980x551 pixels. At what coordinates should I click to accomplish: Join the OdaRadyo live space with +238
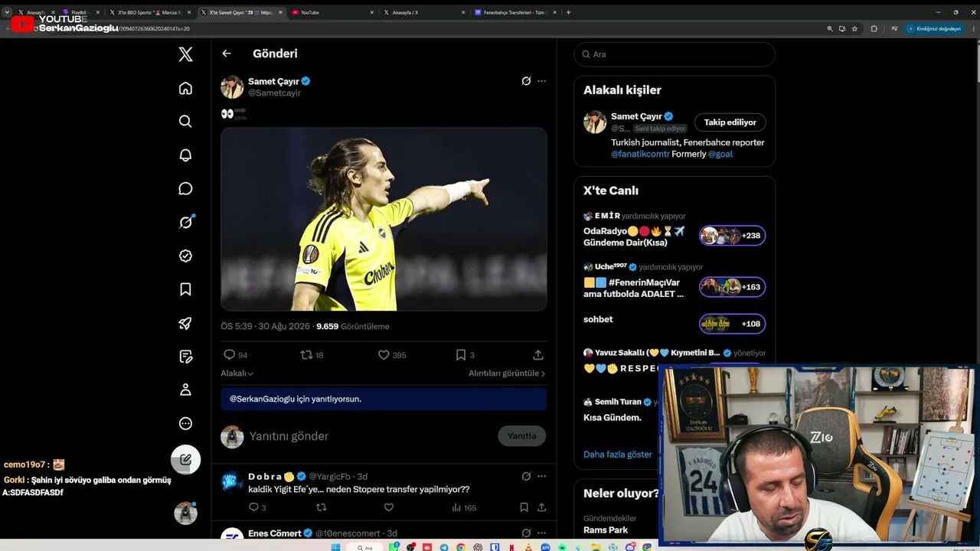point(733,236)
